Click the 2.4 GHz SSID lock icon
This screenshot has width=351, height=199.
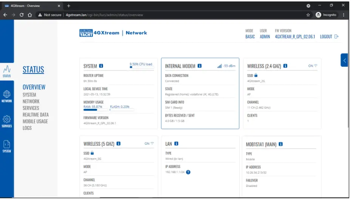click(x=256, y=75)
